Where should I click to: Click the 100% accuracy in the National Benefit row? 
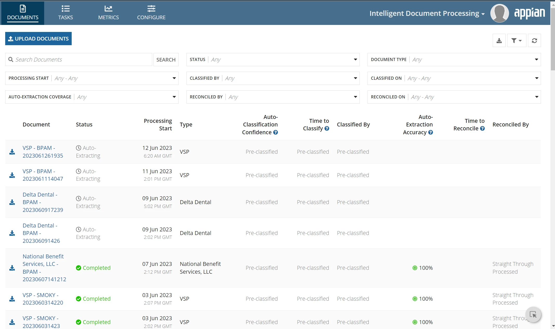pyautogui.click(x=423, y=268)
